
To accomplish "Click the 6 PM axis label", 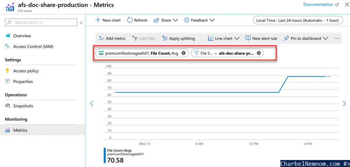I will click(308, 144).
